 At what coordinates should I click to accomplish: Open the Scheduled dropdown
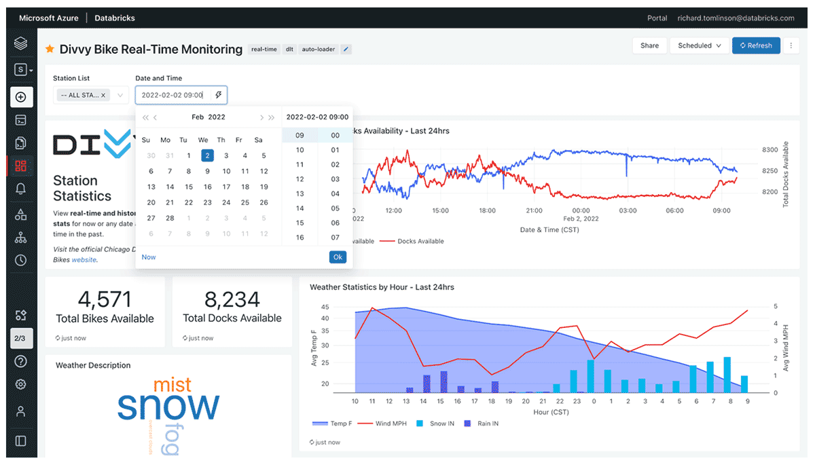pyautogui.click(x=699, y=45)
